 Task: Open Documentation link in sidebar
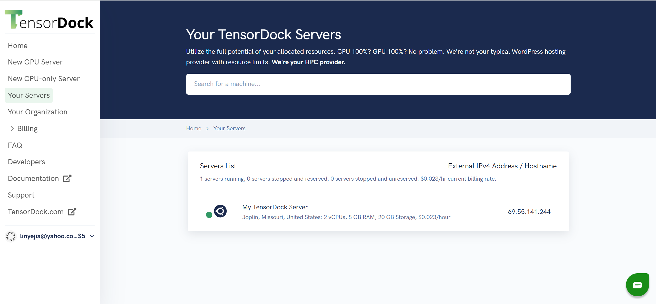[x=33, y=178]
